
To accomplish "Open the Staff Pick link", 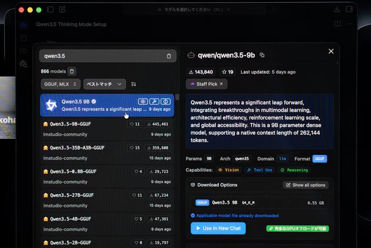I will (206, 84).
